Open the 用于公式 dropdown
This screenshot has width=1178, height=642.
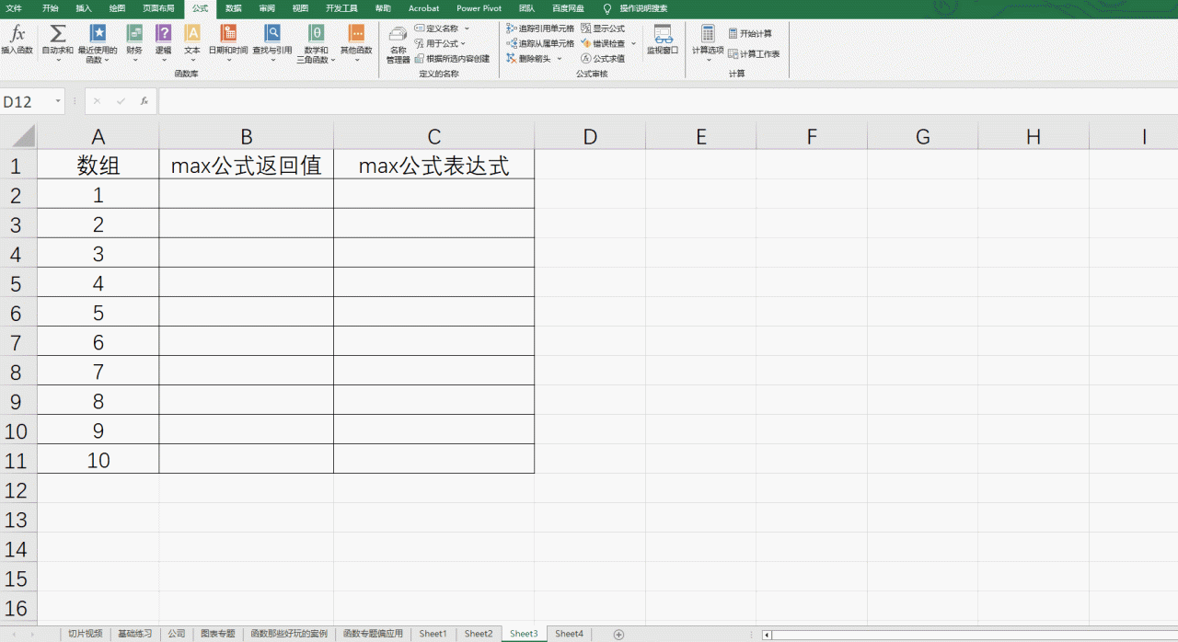463,43
